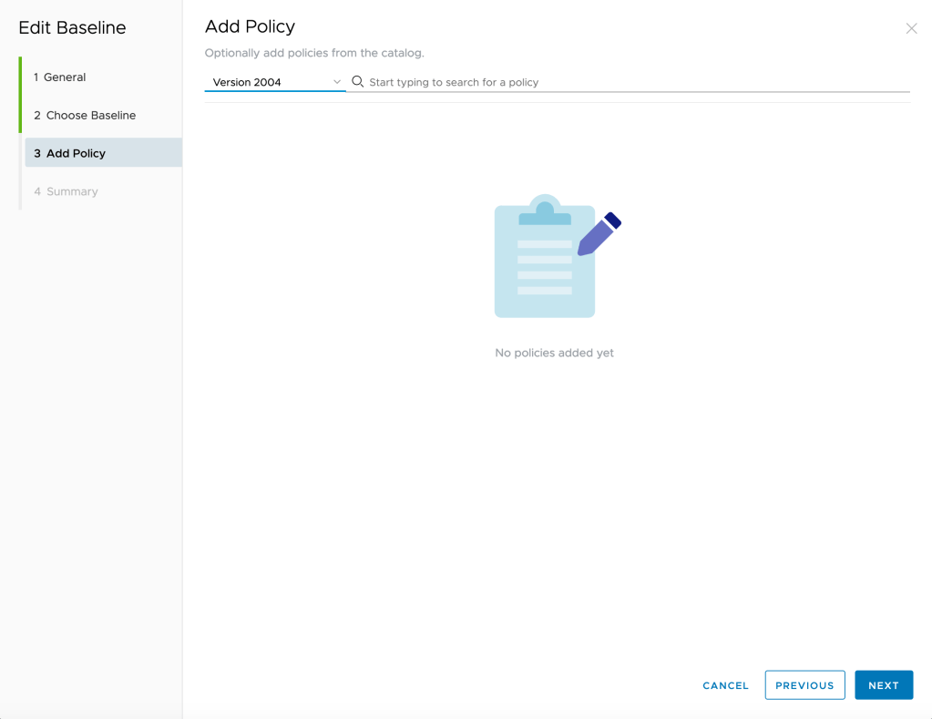This screenshot has width=932, height=719.
Task: Click grey progress bar beside Summary step
Action: coord(20,191)
